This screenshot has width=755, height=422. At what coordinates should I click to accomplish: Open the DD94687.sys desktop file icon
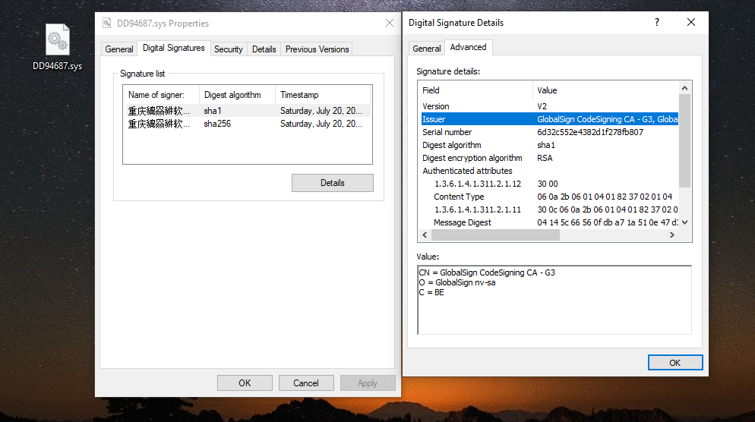(x=57, y=42)
